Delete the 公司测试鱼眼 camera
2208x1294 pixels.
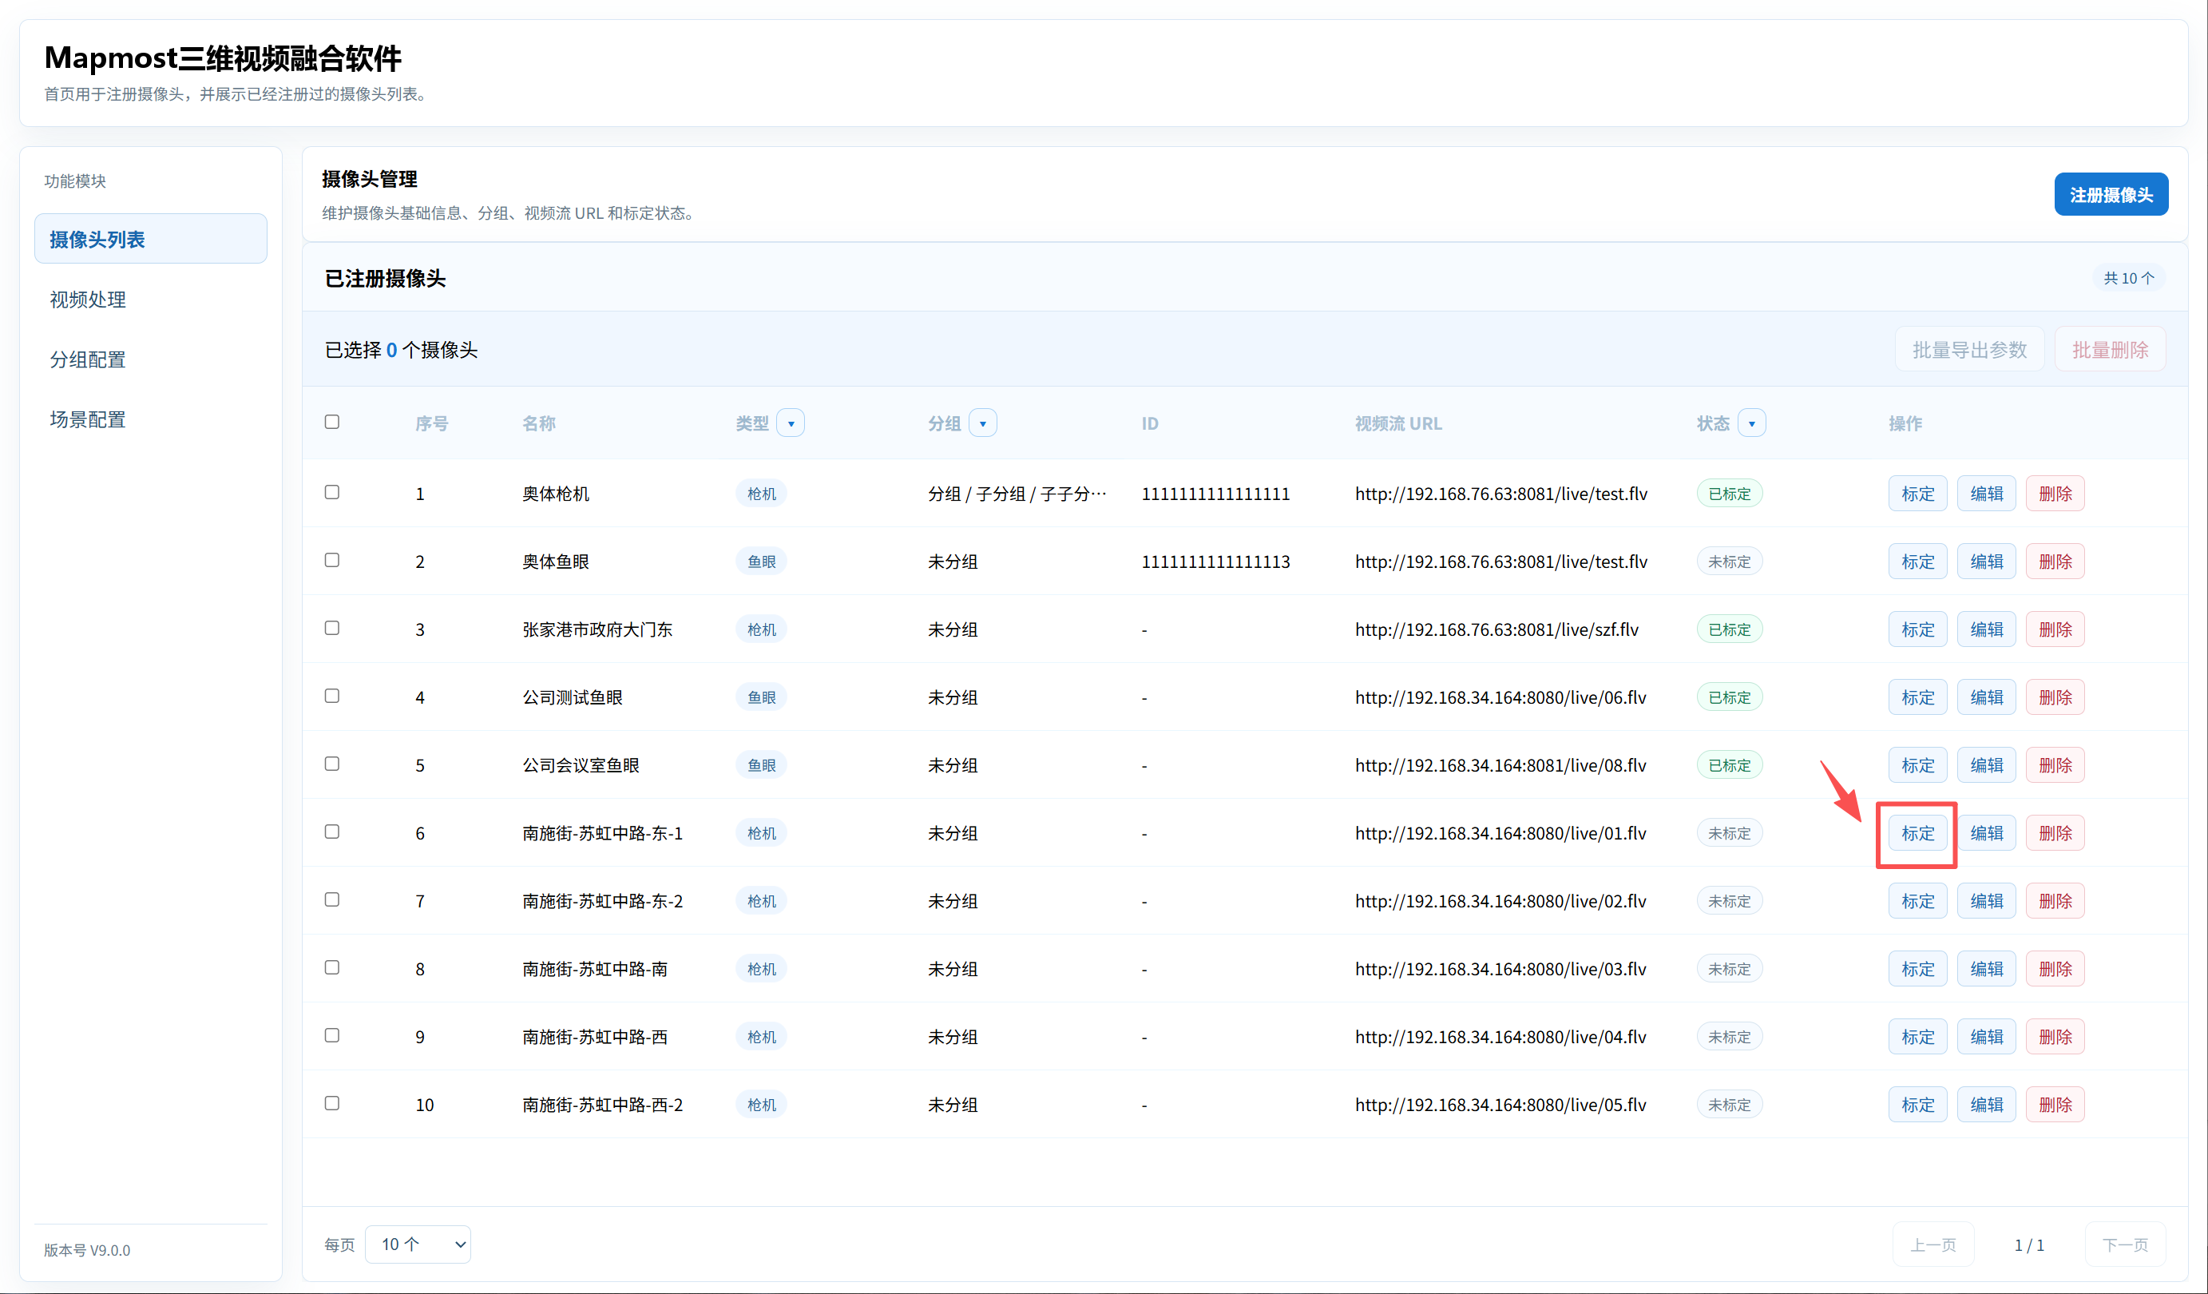[x=2055, y=697]
